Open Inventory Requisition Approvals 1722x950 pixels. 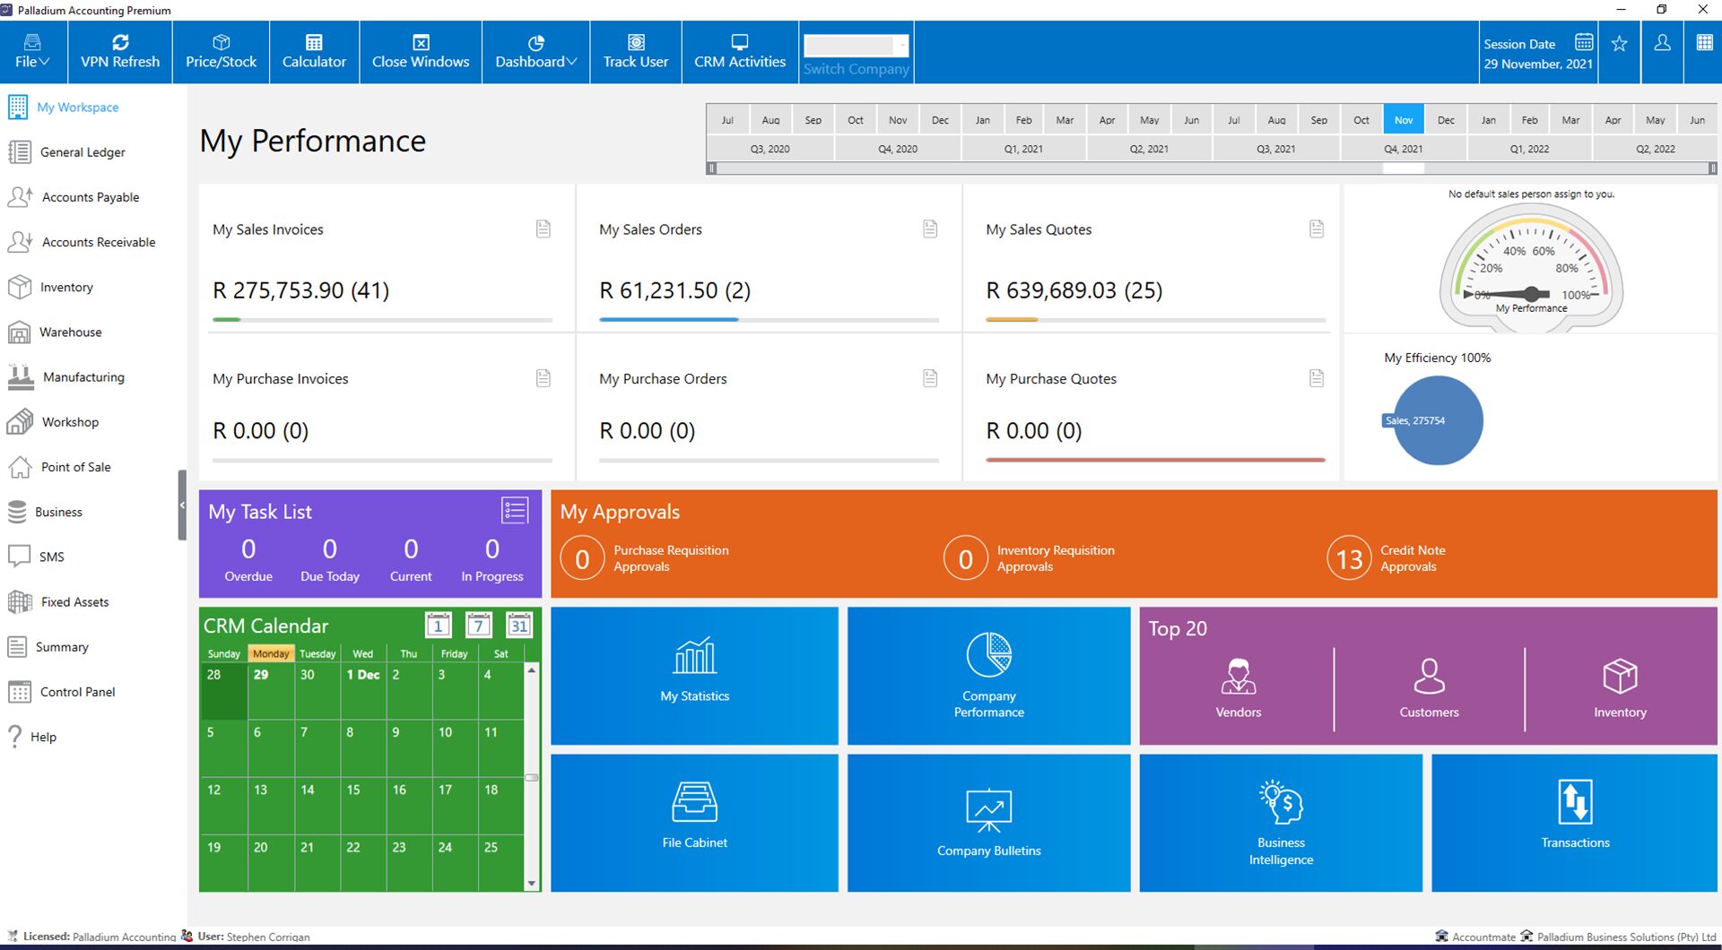pos(1030,558)
